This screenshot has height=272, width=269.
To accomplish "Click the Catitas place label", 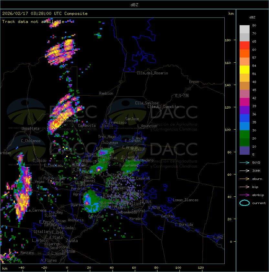I will [168, 216].
